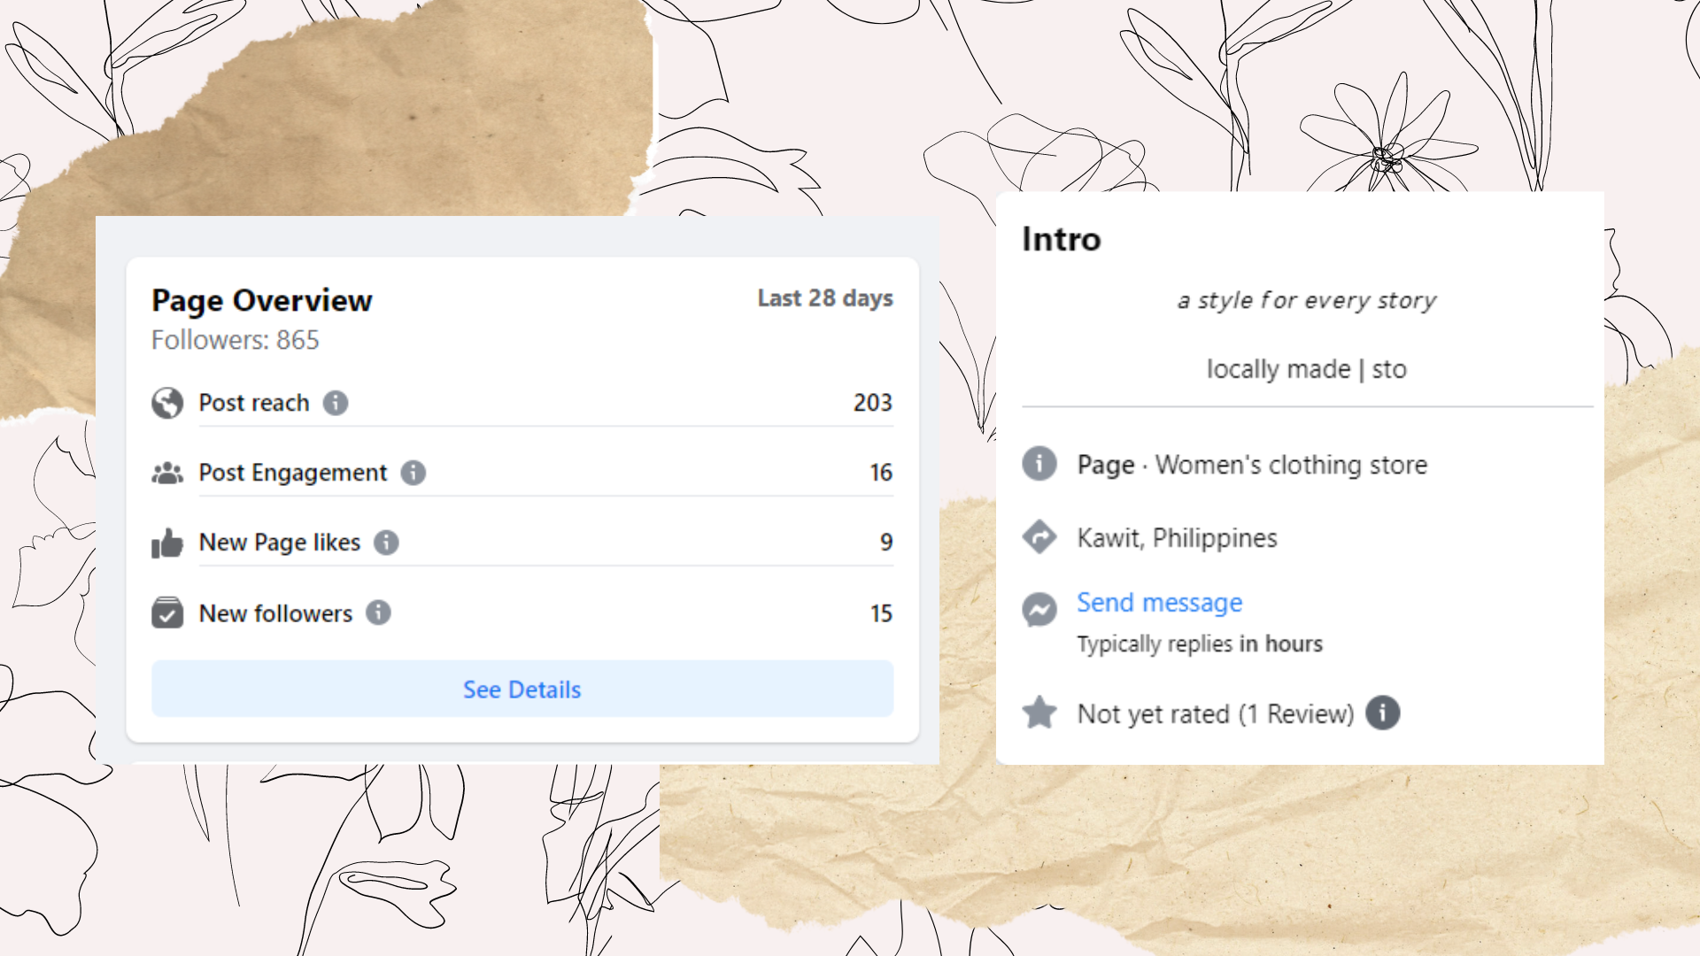Click the directions arrow icon near Kawit
This screenshot has height=956, width=1700.
point(1039,537)
